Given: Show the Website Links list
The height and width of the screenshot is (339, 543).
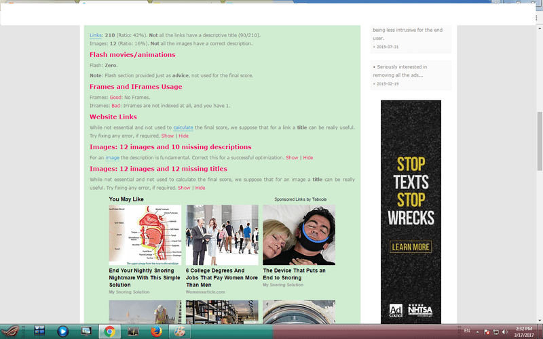Looking at the screenshot, I should coord(168,136).
